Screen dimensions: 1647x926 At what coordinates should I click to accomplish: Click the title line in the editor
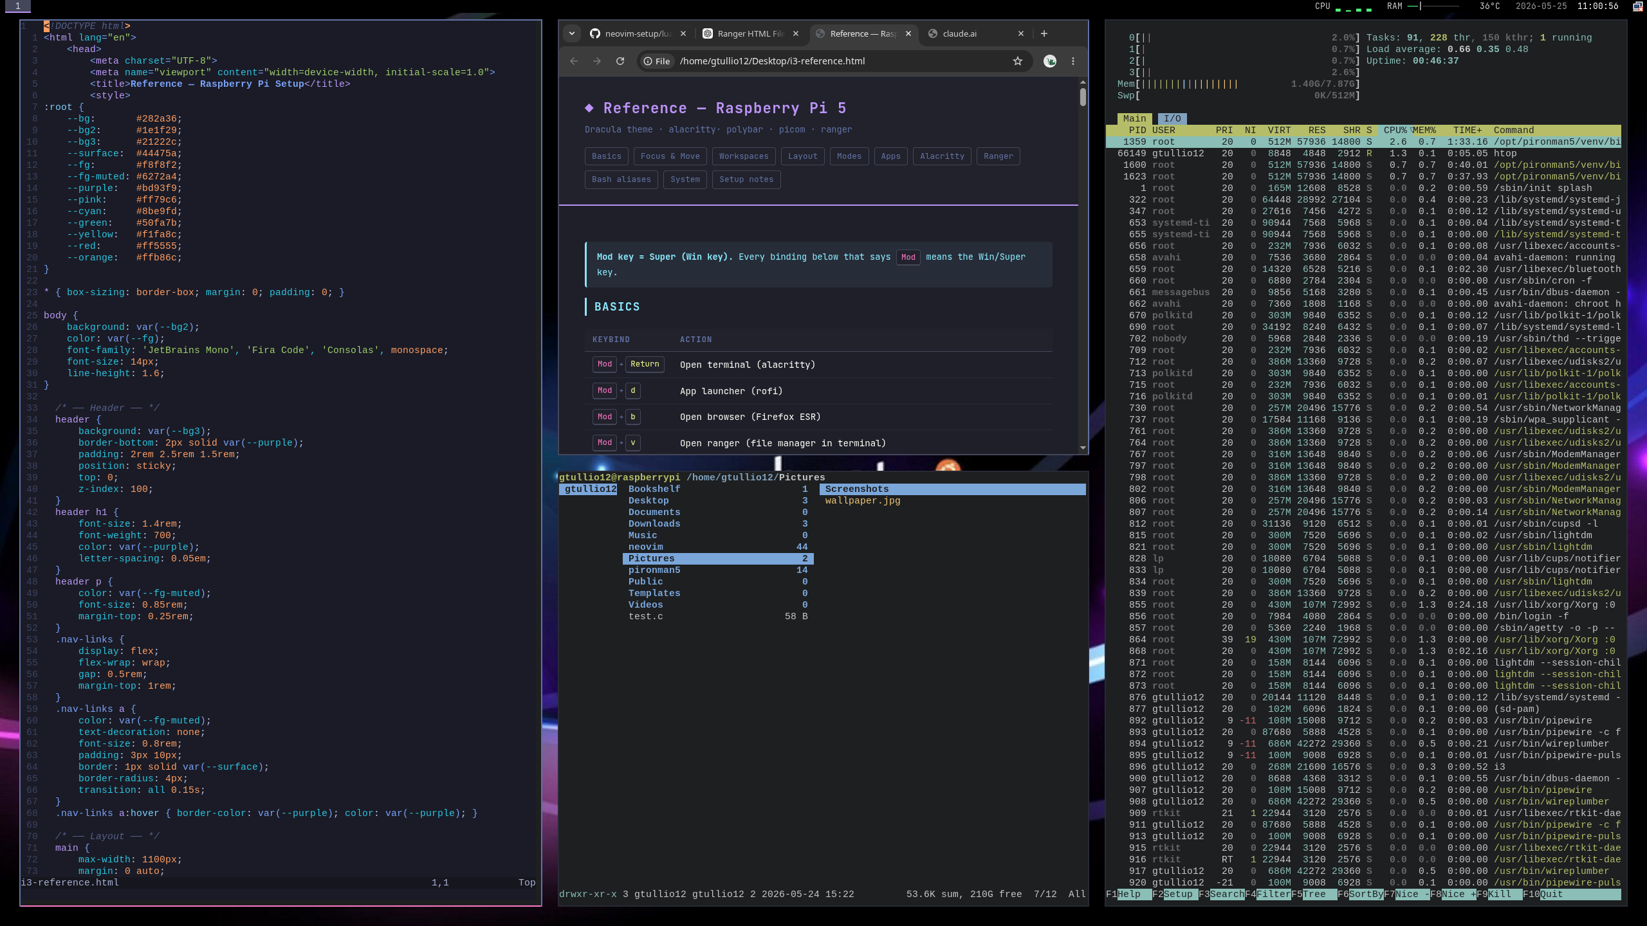click(220, 84)
